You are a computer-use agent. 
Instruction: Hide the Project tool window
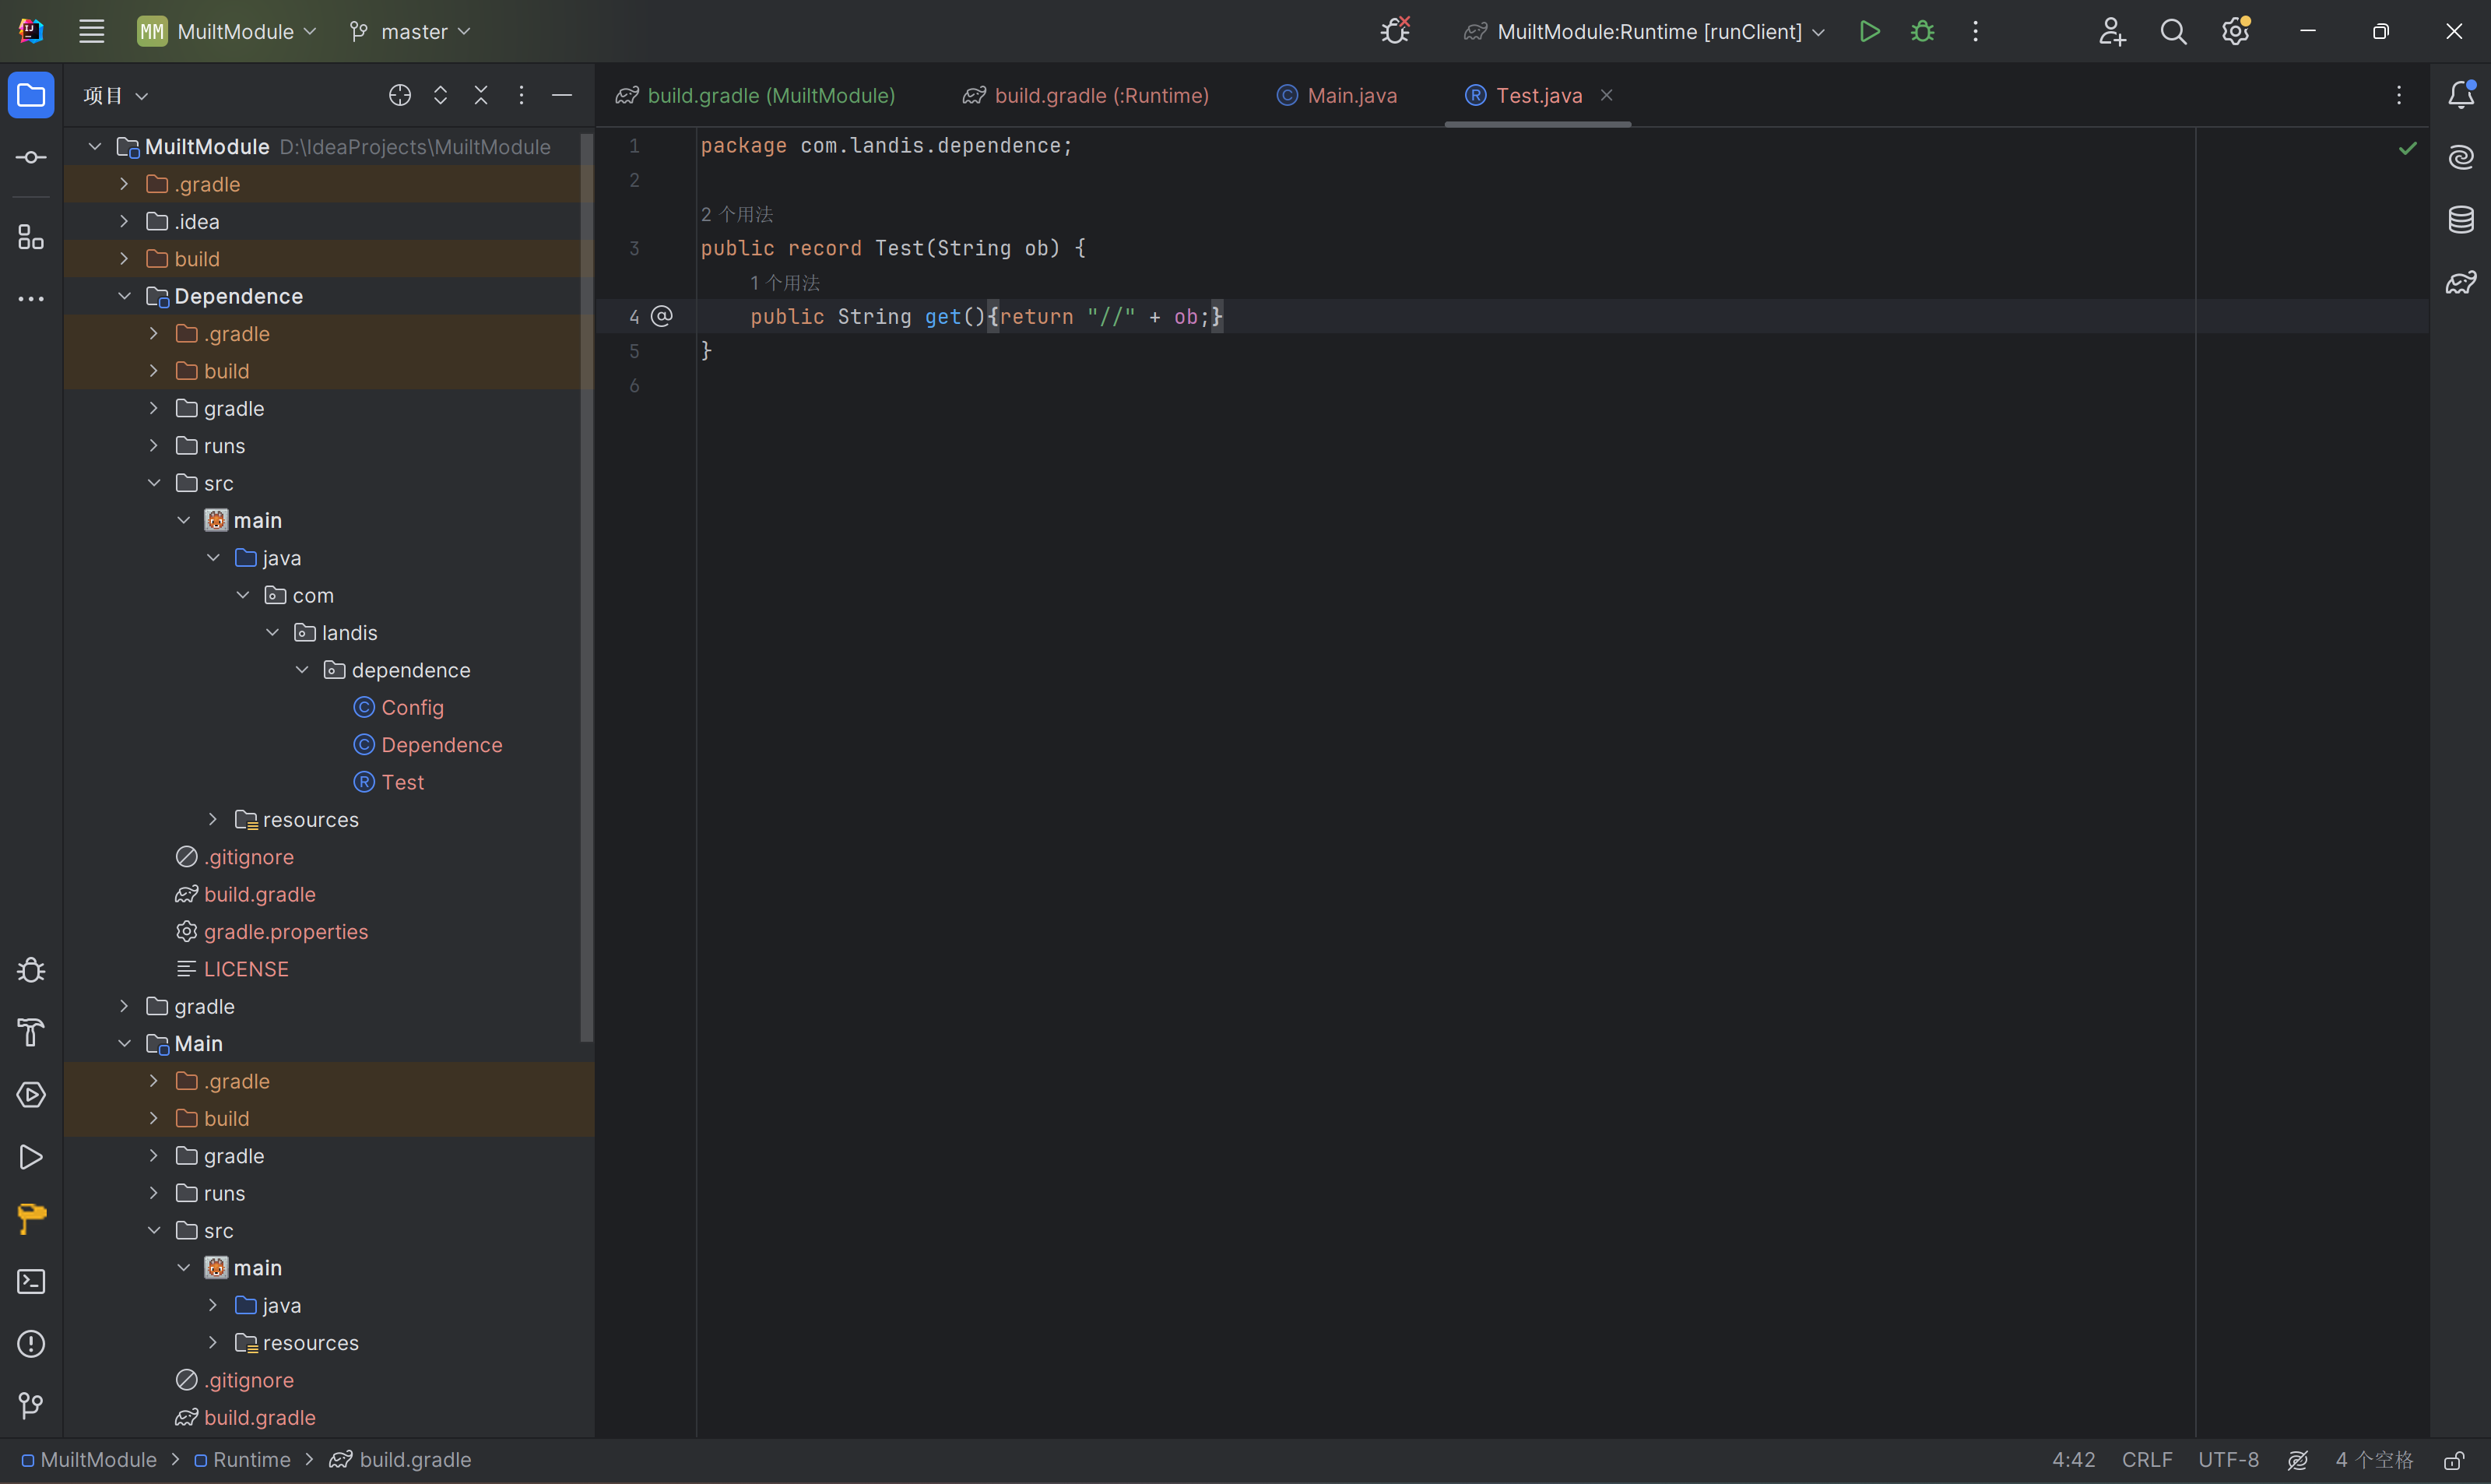click(562, 95)
